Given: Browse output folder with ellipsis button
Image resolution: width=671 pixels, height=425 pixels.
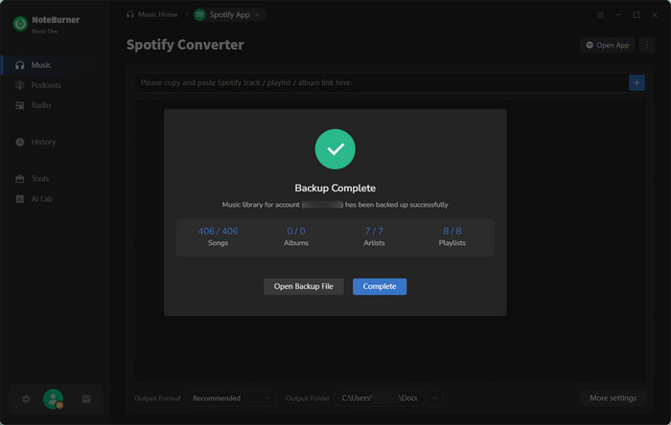Looking at the screenshot, I should click(x=434, y=398).
